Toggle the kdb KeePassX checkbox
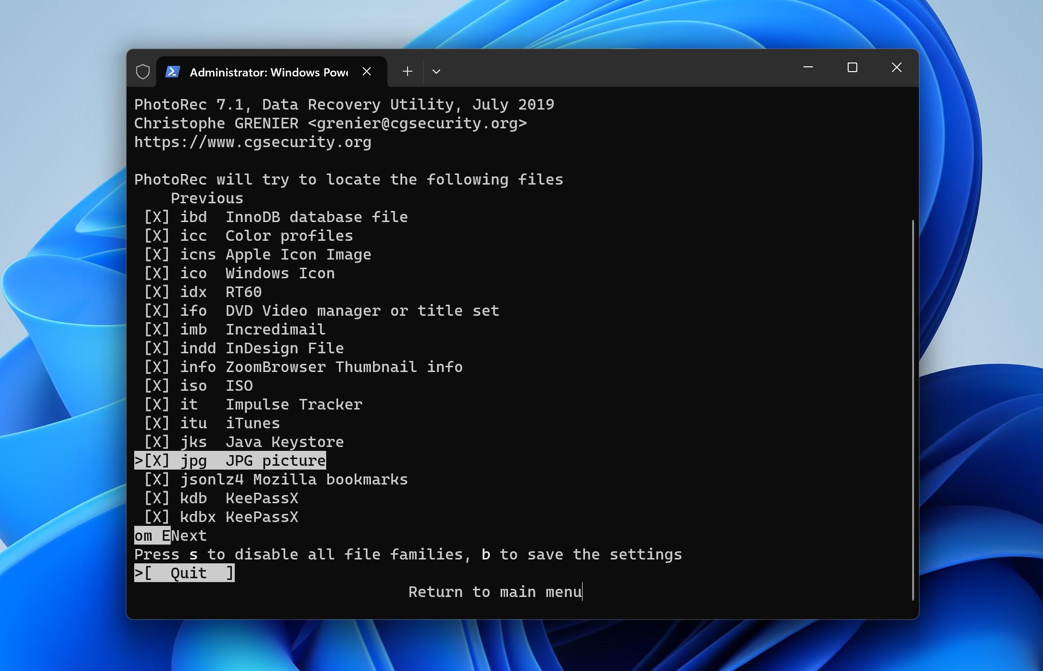The image size is (1043, 671). coord(157,498)
